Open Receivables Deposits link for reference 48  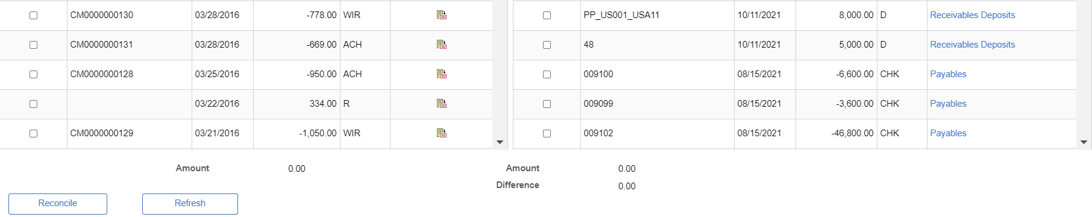coord(972,45)
